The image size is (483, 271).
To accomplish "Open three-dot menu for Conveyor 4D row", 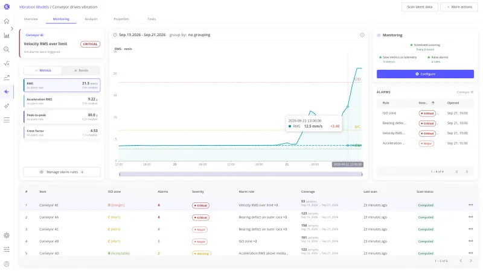I will click(x=471, y=253).
